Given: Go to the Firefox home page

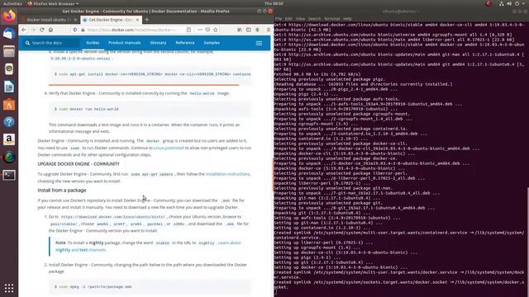Looking at the screenshot, I should click(x=50, y=30).
